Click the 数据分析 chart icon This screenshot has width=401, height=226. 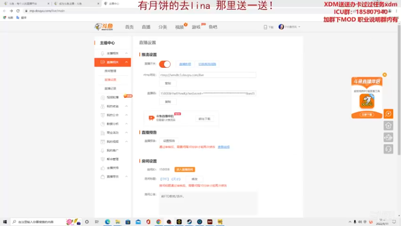pos(103,124)
